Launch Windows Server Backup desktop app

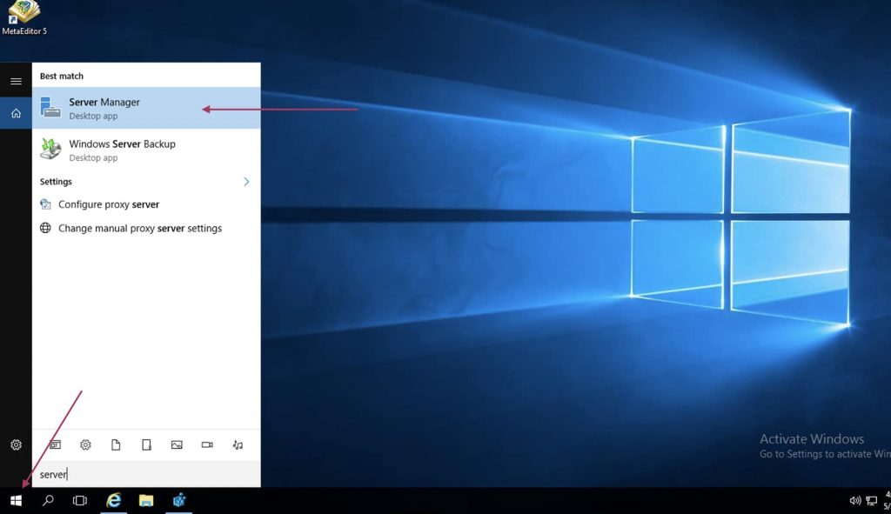[x=122, y=150]
